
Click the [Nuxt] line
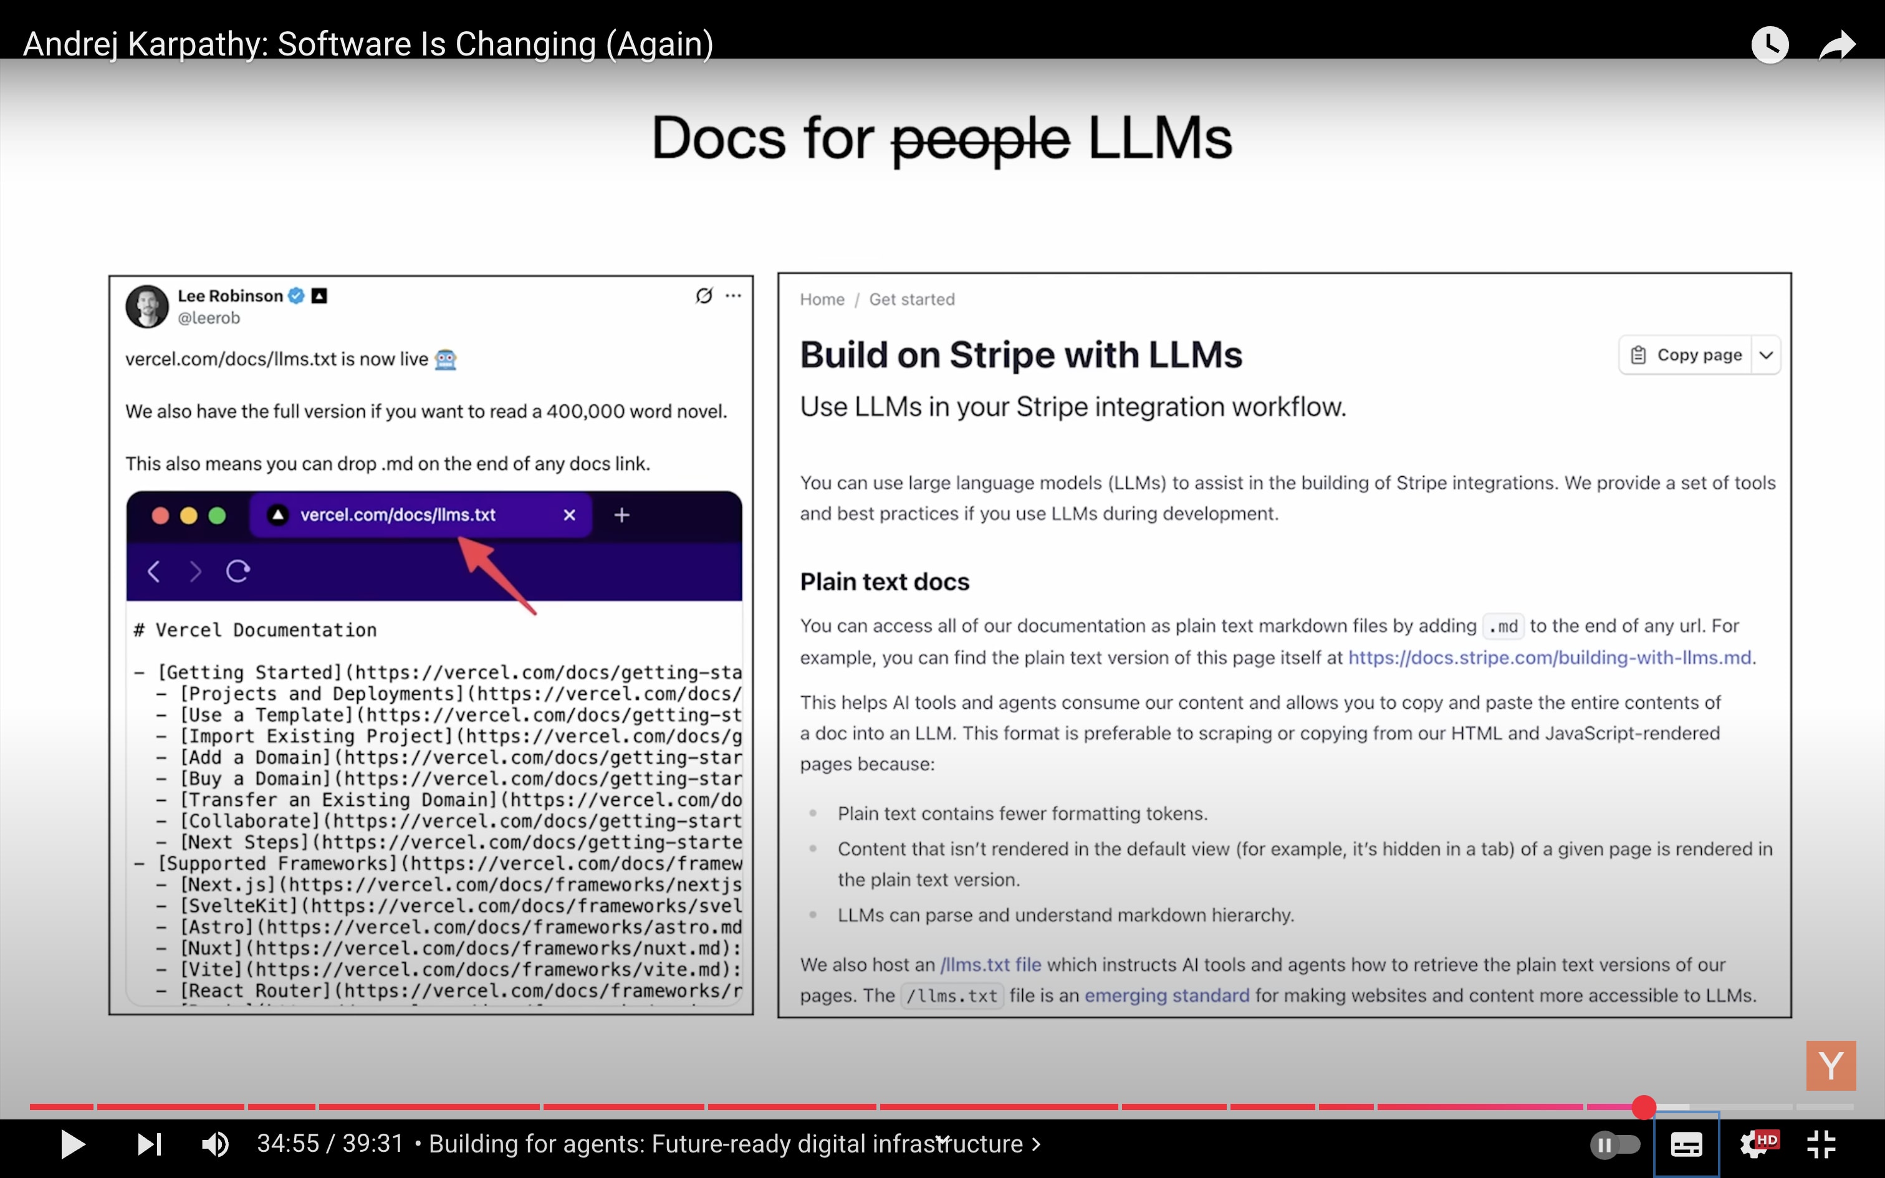coord(449,948)
